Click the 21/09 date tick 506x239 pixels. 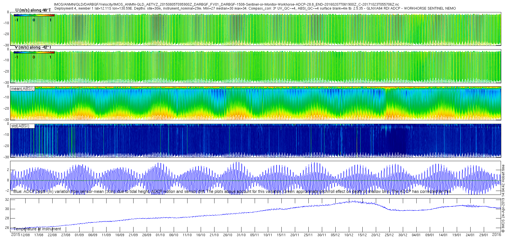pyautogui.click(x=133, y=235)
